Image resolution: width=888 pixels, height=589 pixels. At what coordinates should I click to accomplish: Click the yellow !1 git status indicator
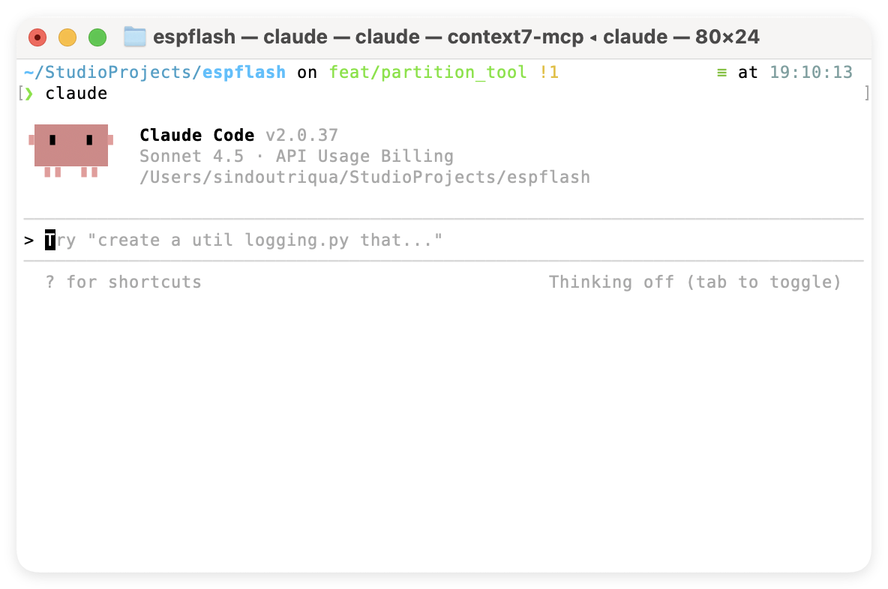548,73
